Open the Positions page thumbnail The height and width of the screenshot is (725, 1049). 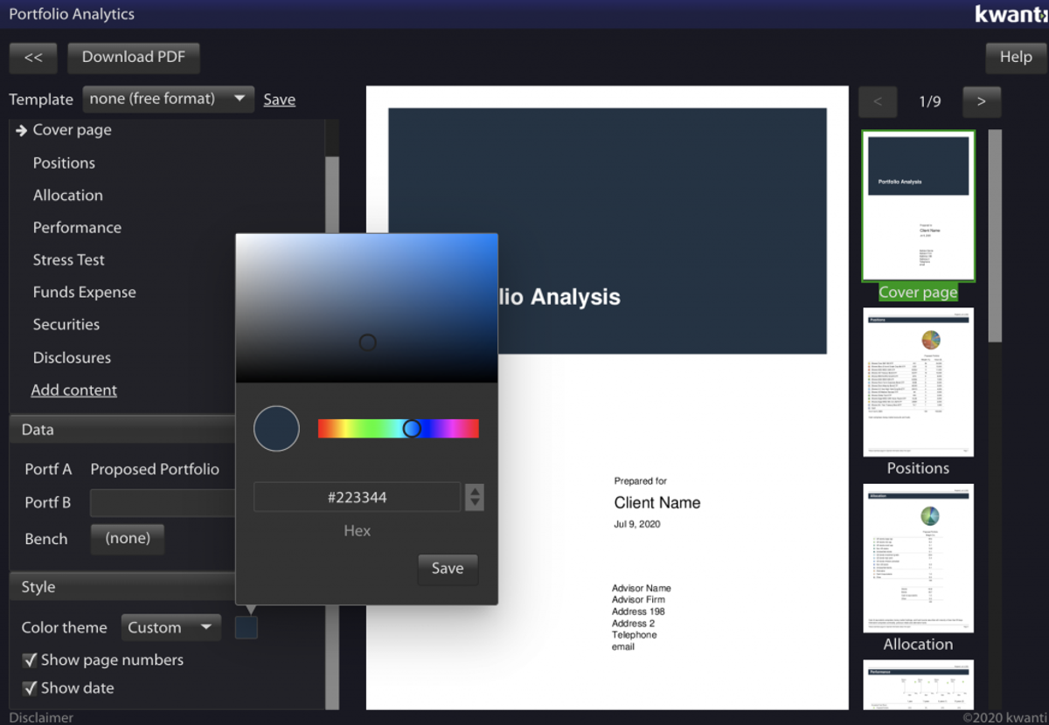[918, 383]
